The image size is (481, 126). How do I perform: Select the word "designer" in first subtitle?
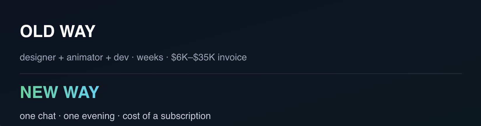(x=38, y=57)
